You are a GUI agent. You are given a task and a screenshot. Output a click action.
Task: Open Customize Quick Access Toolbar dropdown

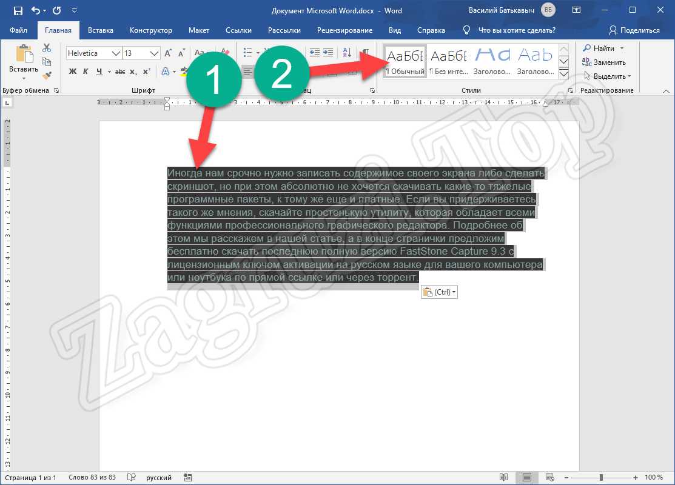[74, 10]
